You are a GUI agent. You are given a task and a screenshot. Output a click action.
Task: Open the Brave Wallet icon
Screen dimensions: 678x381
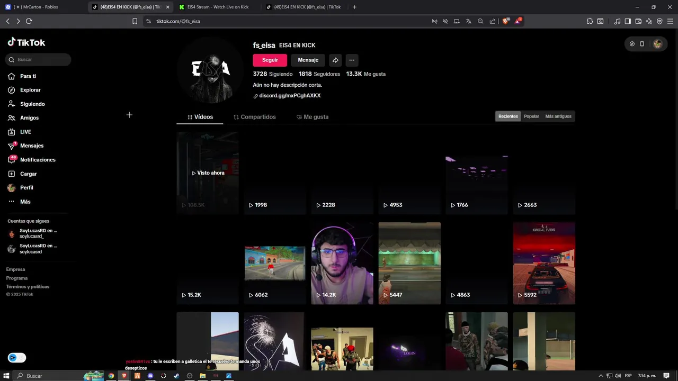[x=638, y=21]
